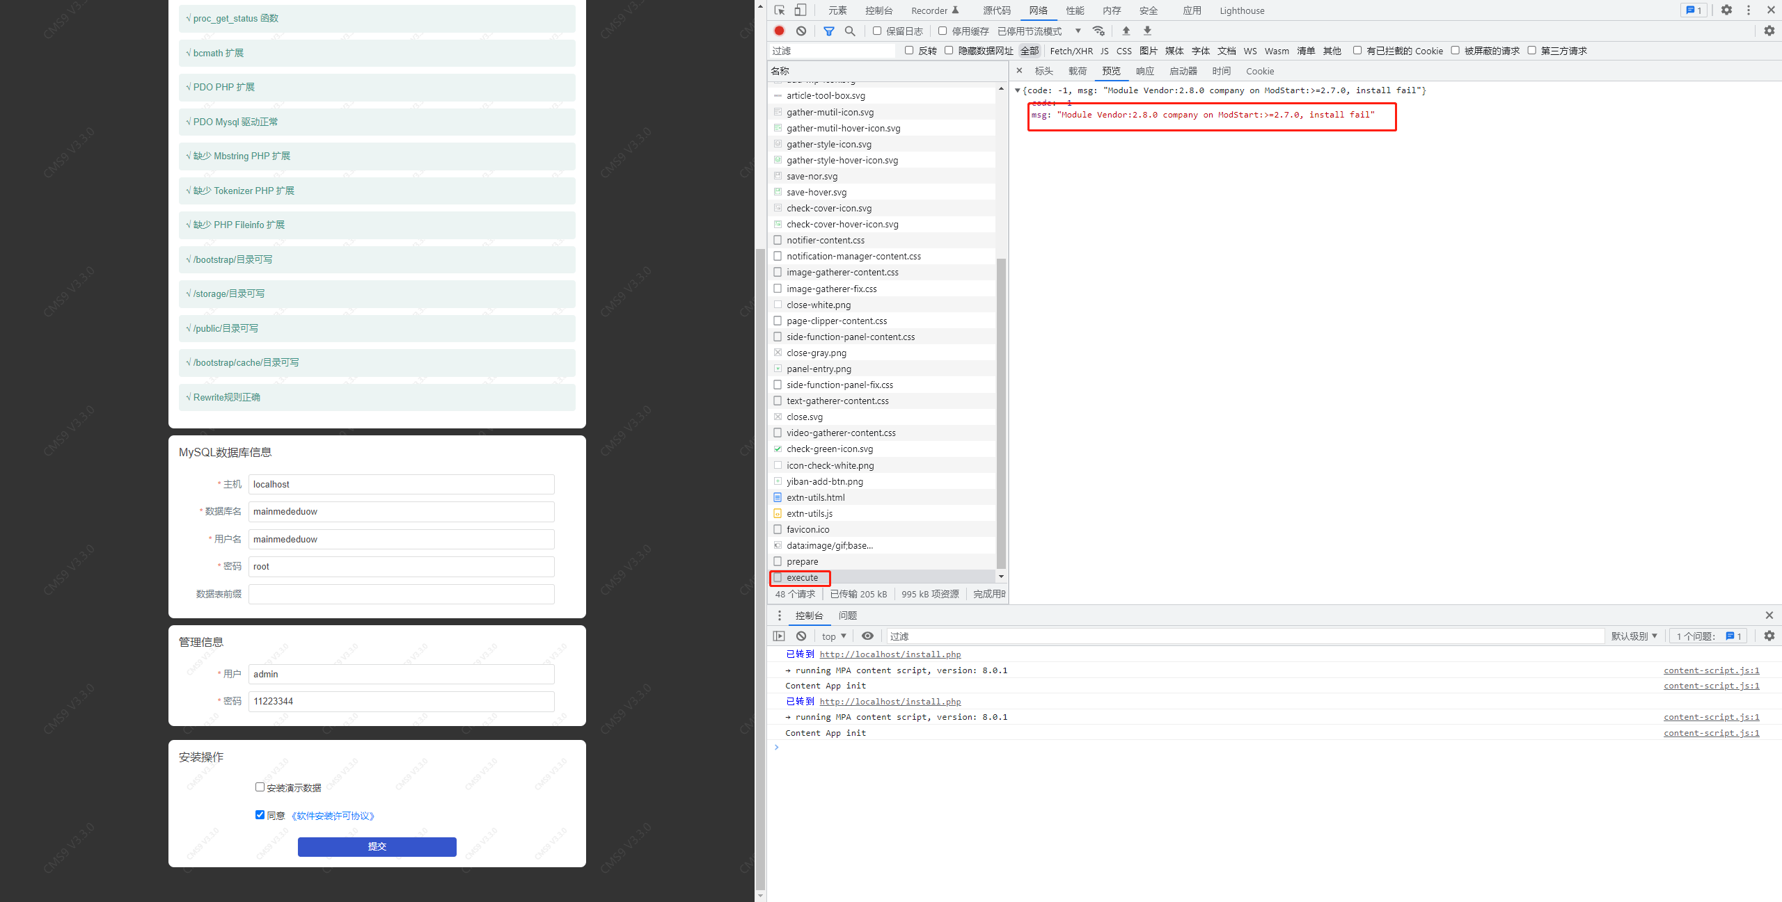Close the request details pane
This screenshot has width=1782, height=902.
1019,71
